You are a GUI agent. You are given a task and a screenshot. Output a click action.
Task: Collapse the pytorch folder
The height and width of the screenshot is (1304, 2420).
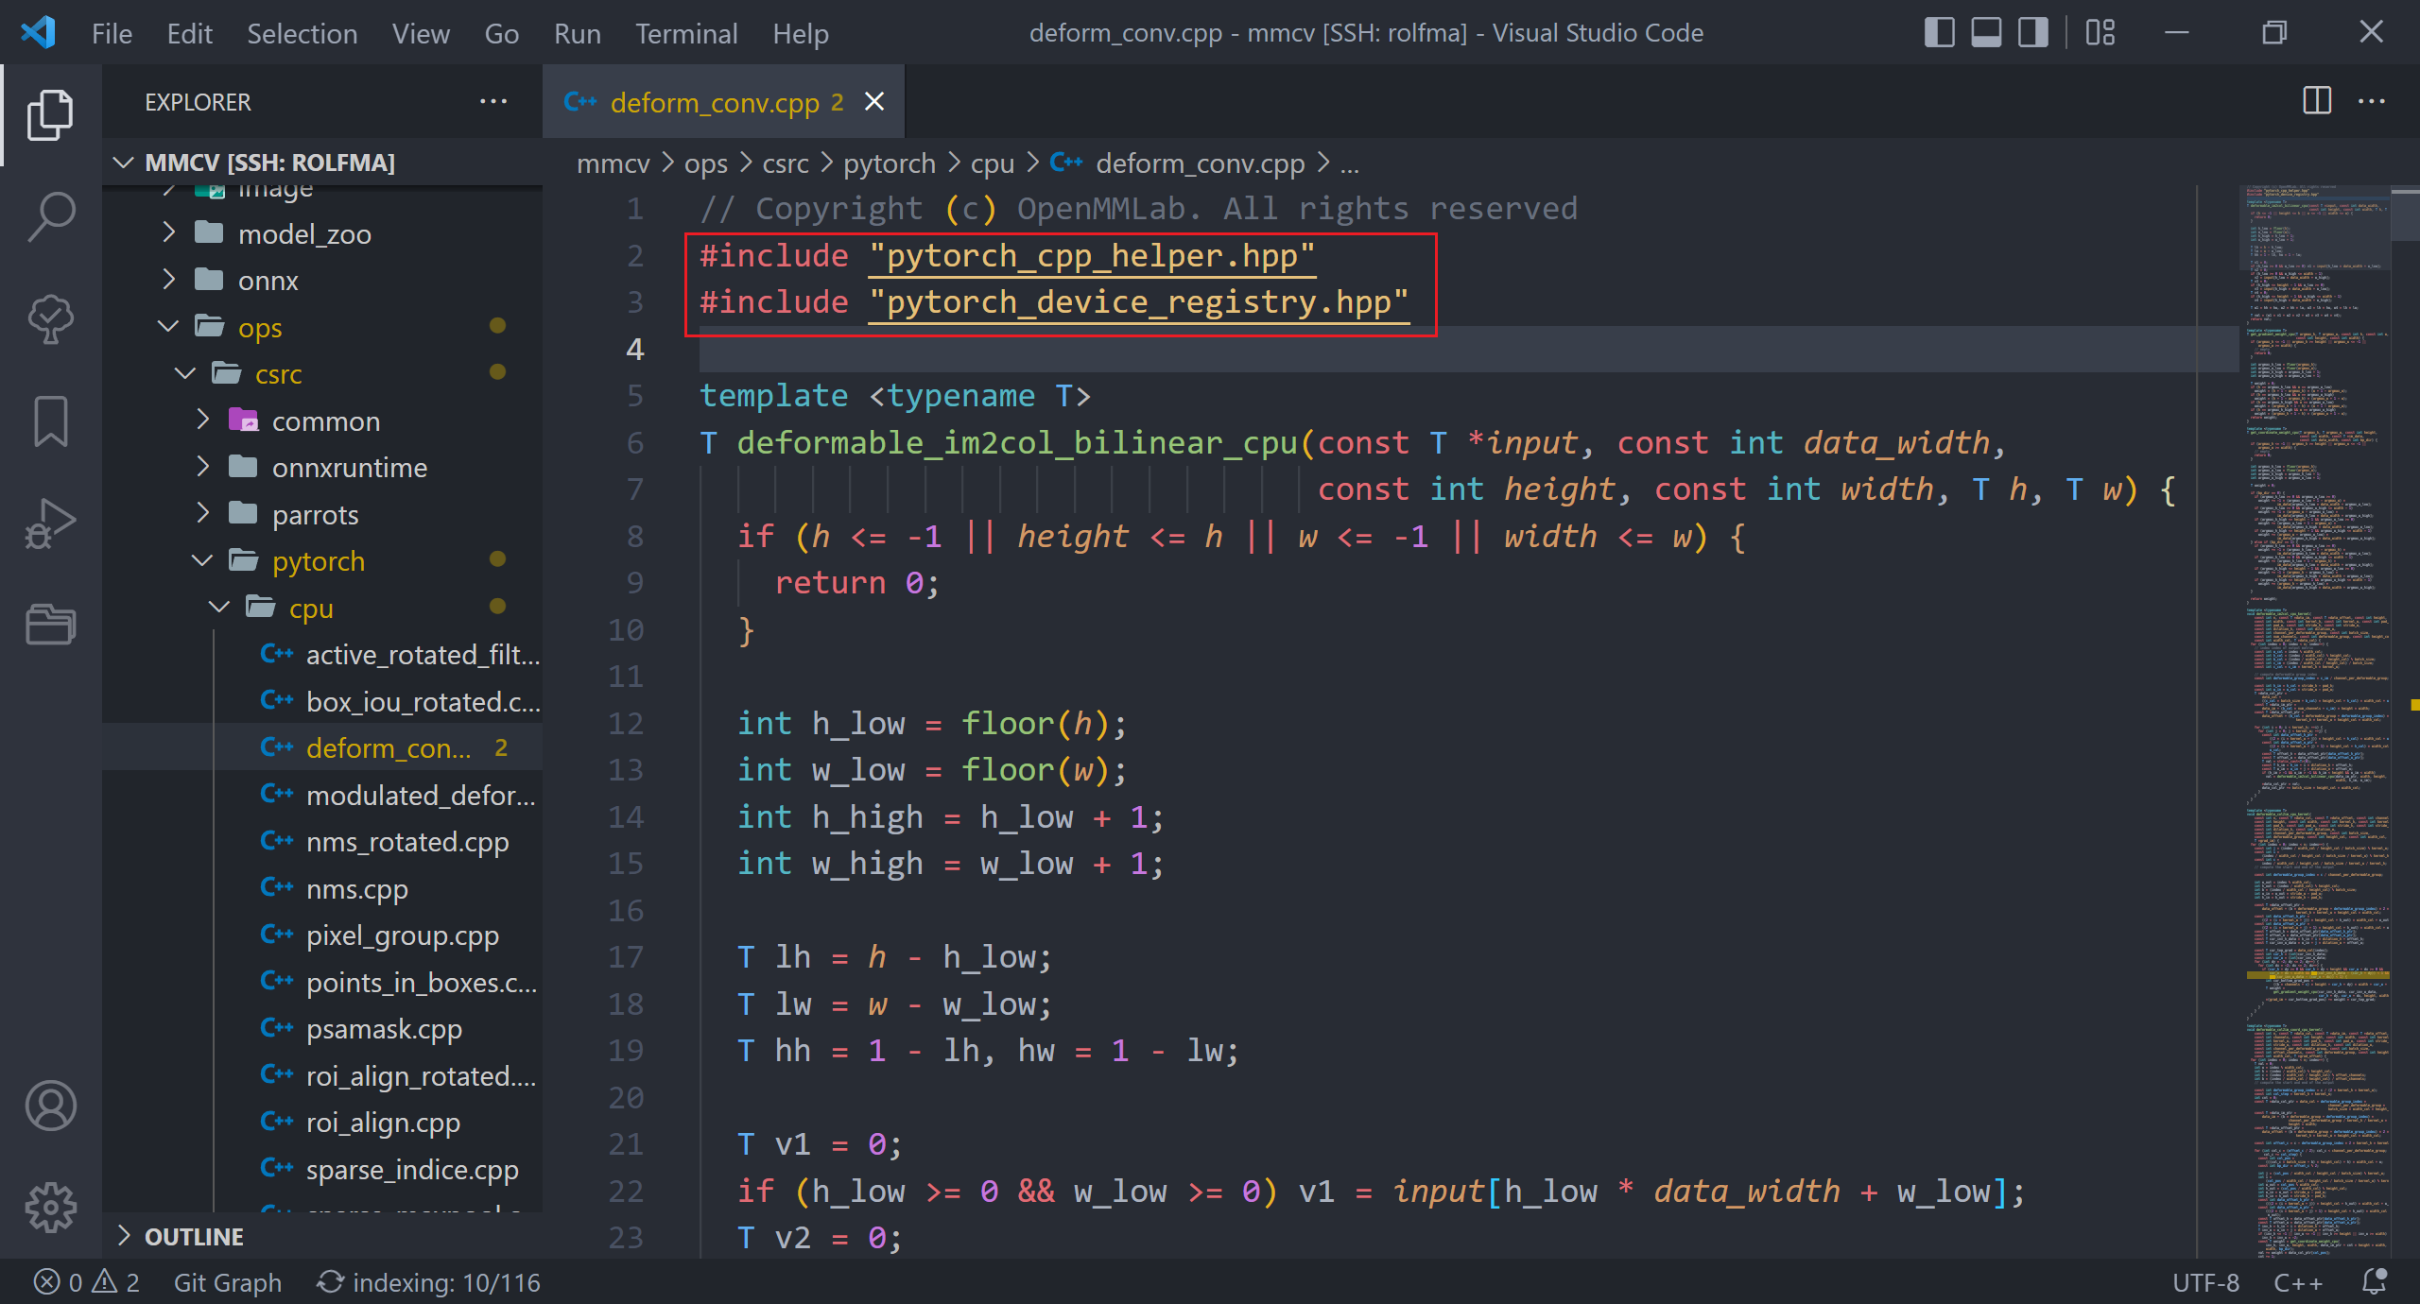pyautogui.click(x=318, y=561)
